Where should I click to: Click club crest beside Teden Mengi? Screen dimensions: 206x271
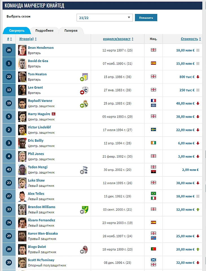(x=85, y=170)
